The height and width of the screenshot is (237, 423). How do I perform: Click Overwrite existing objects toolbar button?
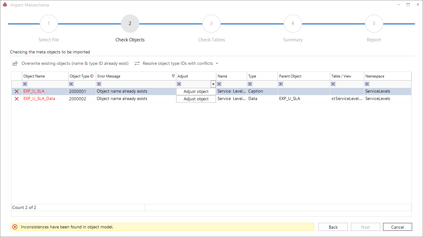[70, 63]
